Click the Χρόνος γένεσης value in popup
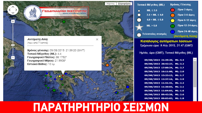The height and width of the screenshot is (113, 202). point(67,50)
